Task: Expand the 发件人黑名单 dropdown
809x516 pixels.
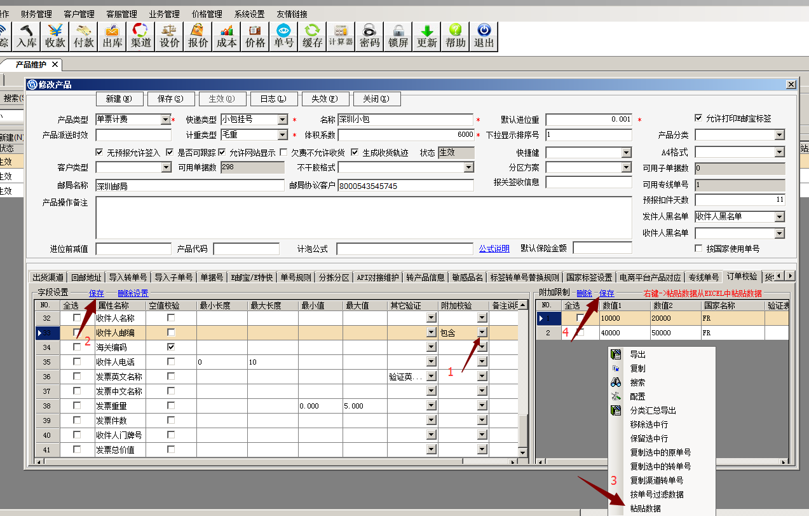Action: (779, 217)
